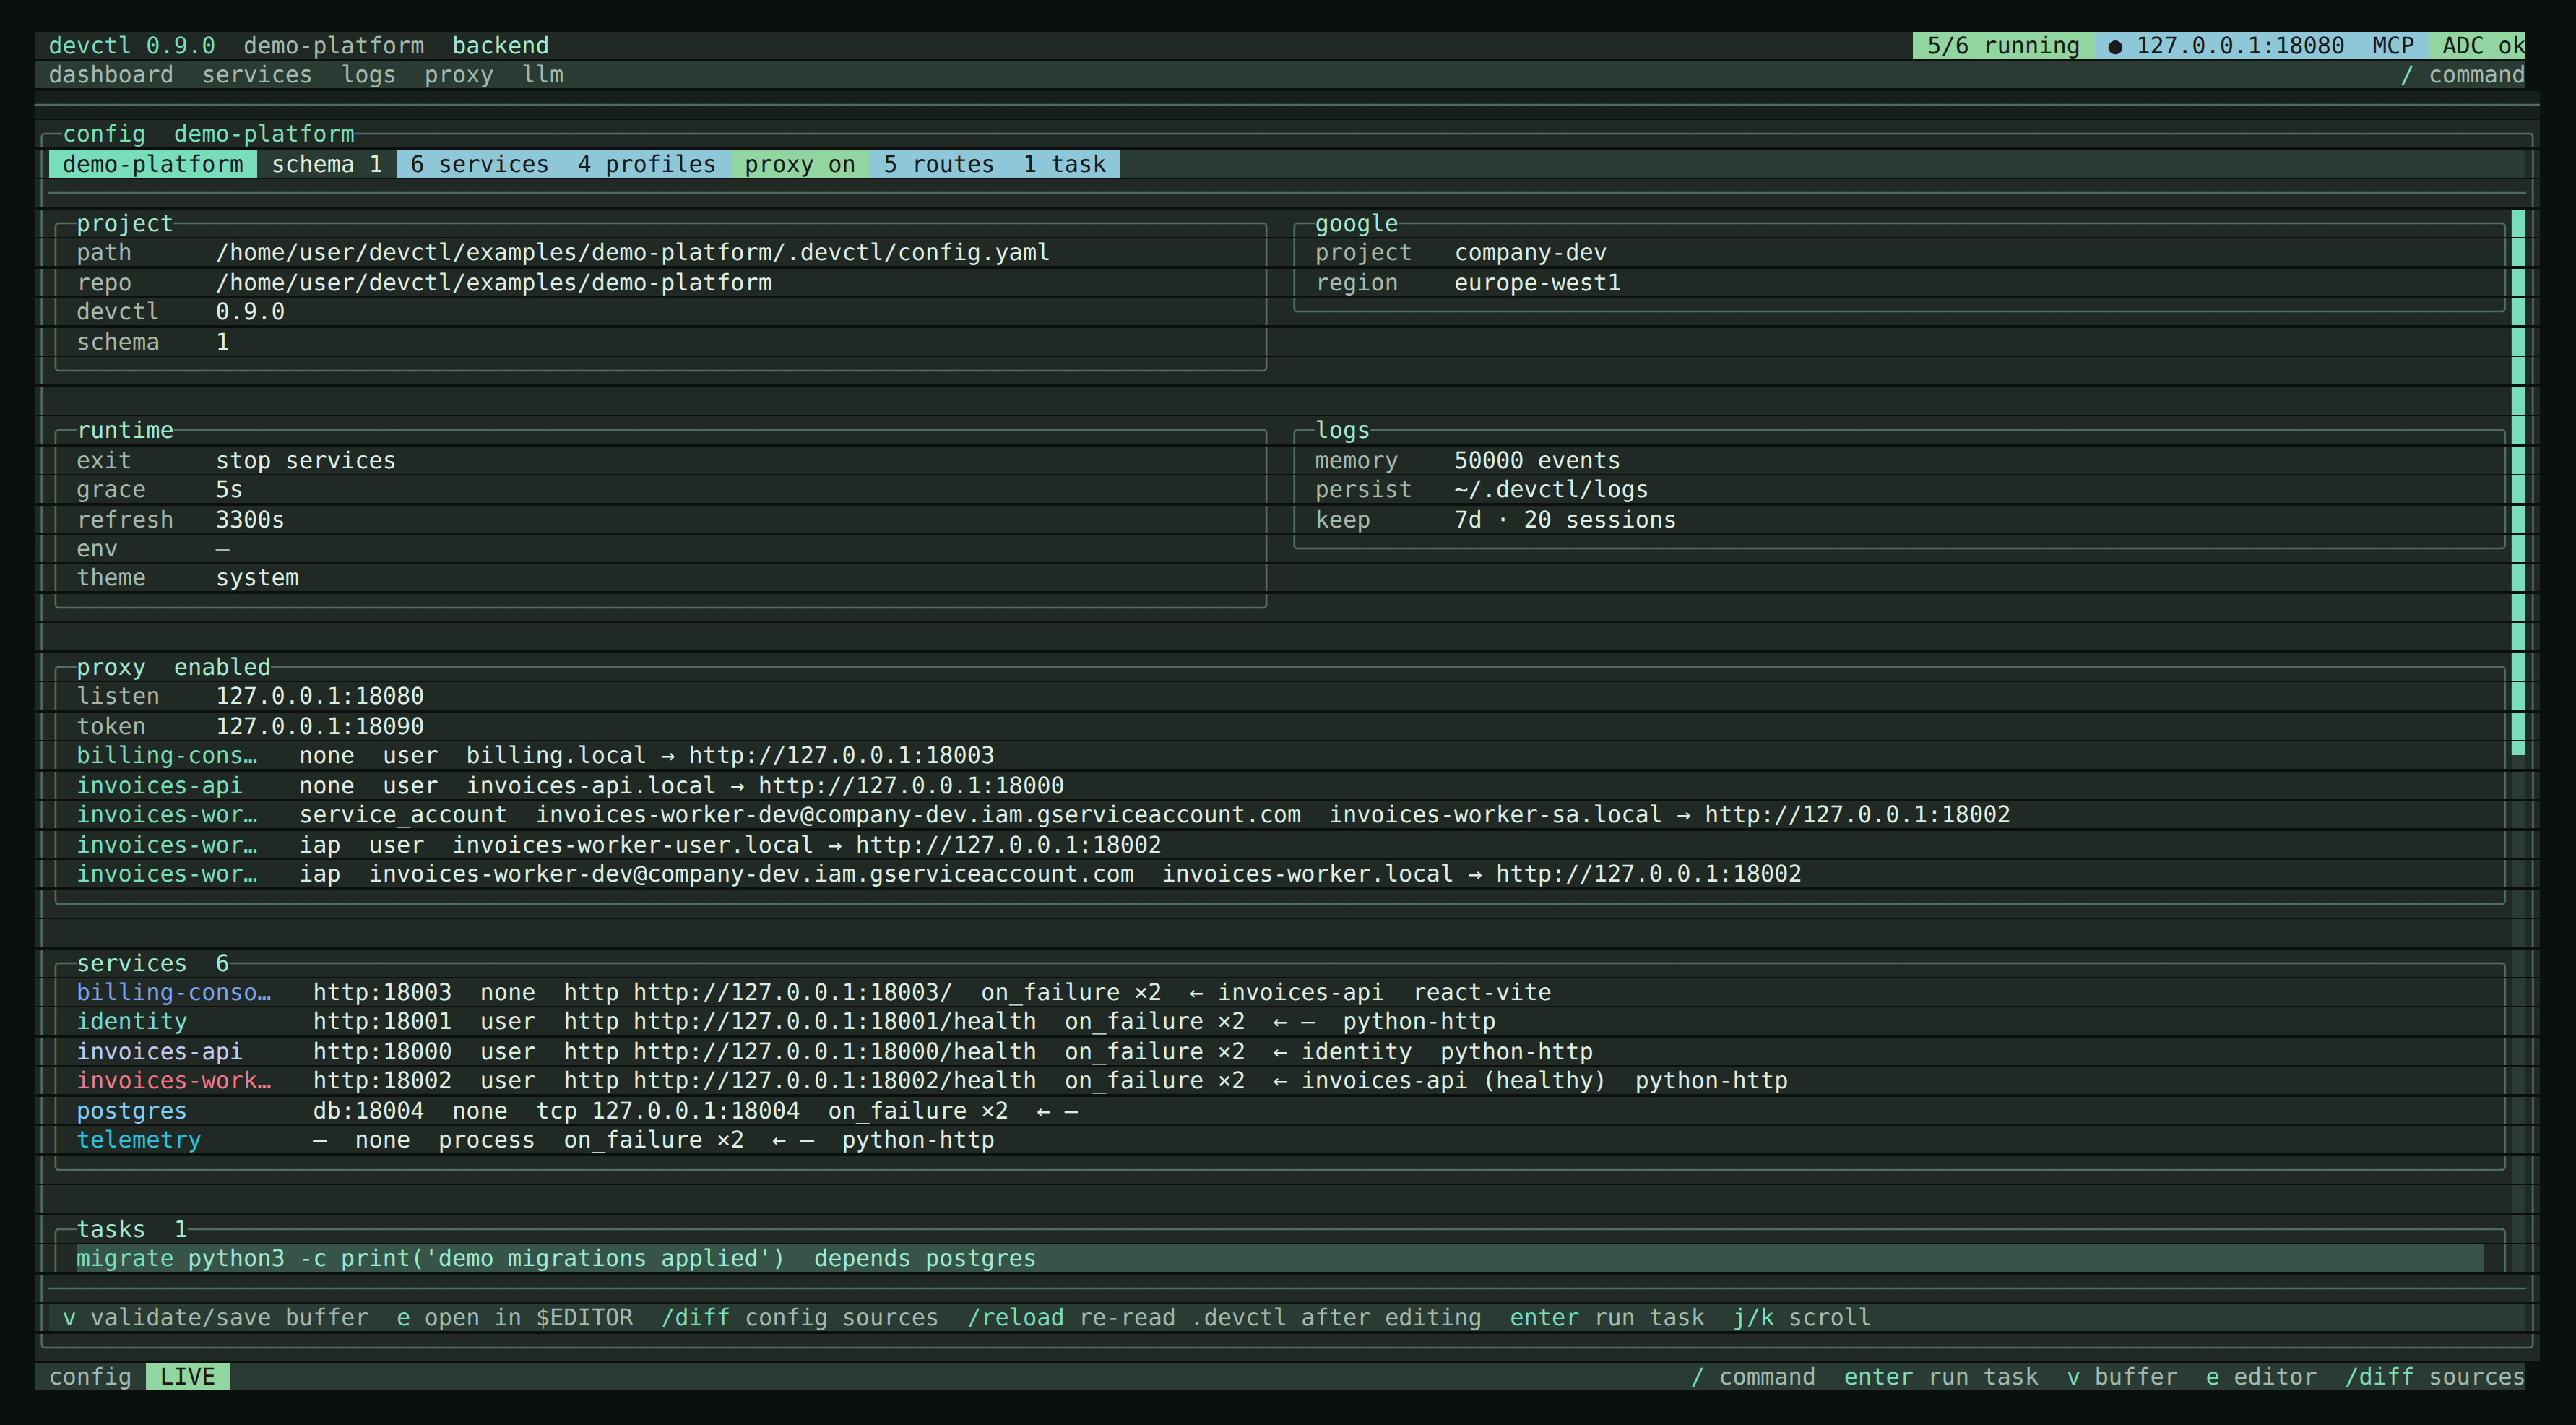Click the theme 'system' value
Screen dimensions: 2576x1425
coord(257,578)
